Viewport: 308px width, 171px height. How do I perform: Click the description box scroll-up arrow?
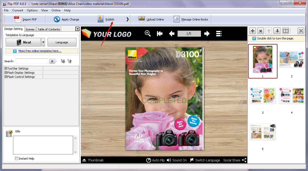(x=75, y=138)
